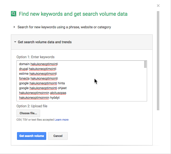
Task: Click the 'estime hakukoneoptimointi' keyword line
Action: point(38,74)
